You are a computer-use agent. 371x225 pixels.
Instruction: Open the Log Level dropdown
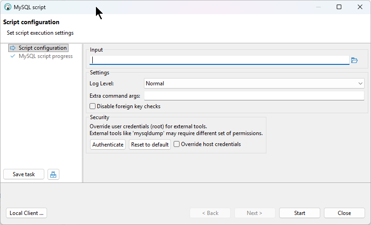(x=254, y=84)
